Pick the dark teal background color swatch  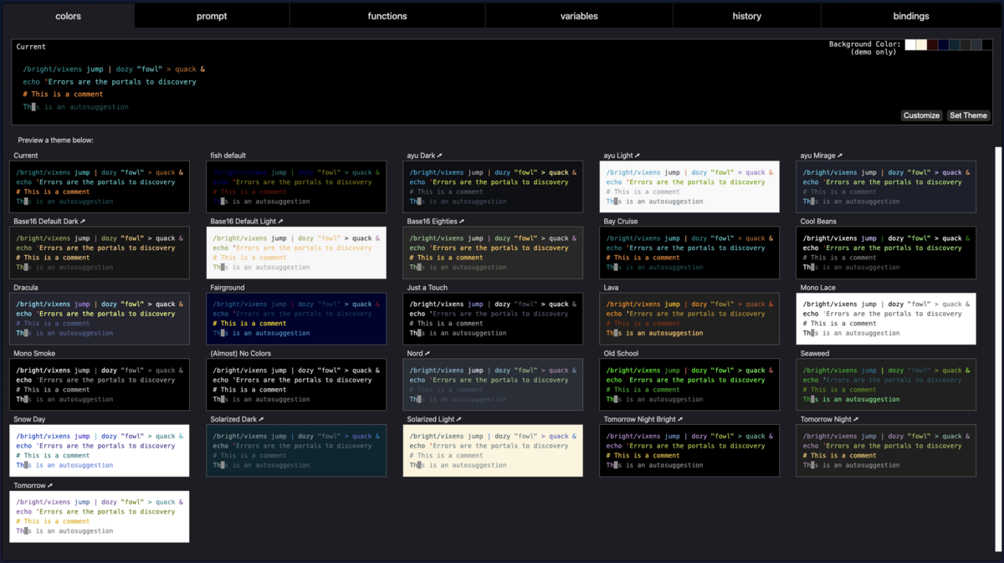[x=954, y=44]
